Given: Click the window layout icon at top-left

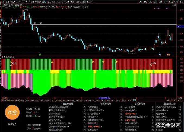Looking at the screenshot, I should 3,2.
